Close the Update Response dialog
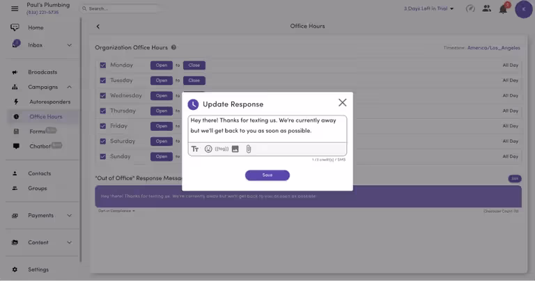Screen dimensions: 535x281 tap(342, 102)
